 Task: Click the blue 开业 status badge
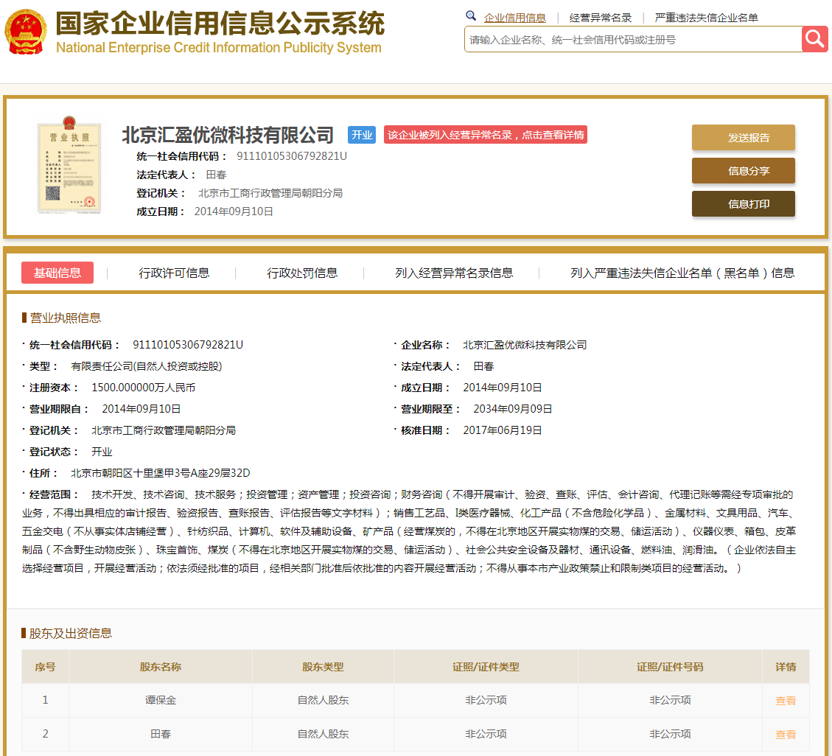coord(362,135)
